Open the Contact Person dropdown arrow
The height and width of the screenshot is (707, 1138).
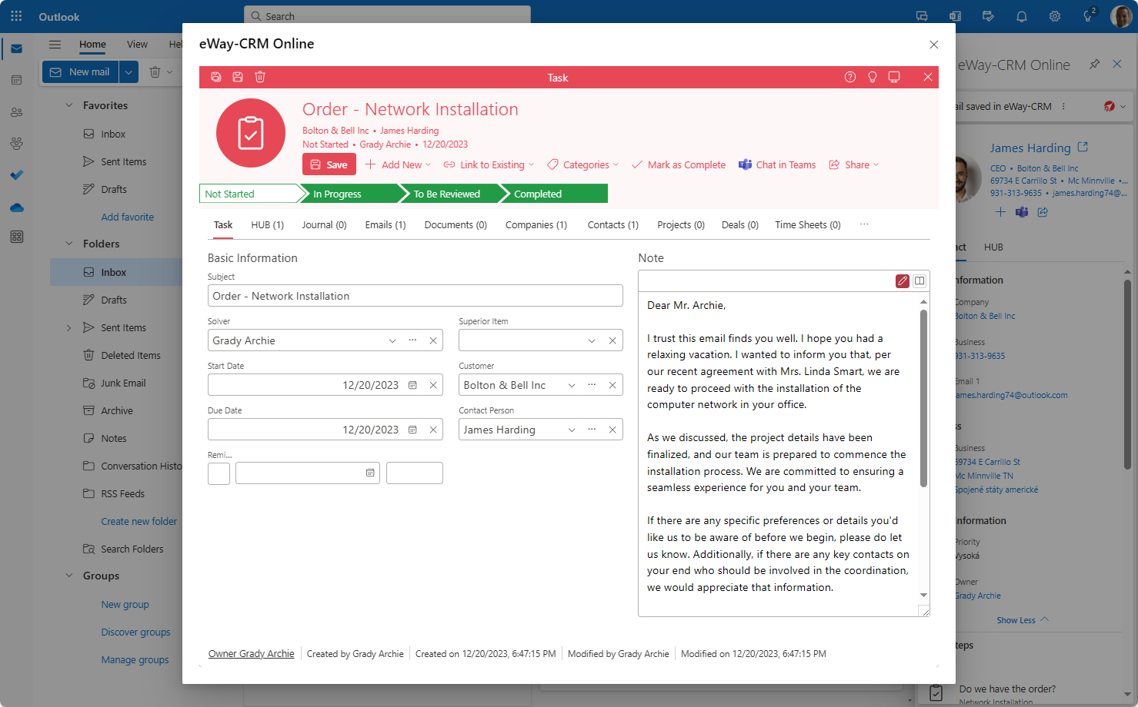[x=572, y=430]
